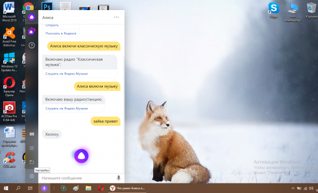Open the Windows Start button

pos(6,188)
